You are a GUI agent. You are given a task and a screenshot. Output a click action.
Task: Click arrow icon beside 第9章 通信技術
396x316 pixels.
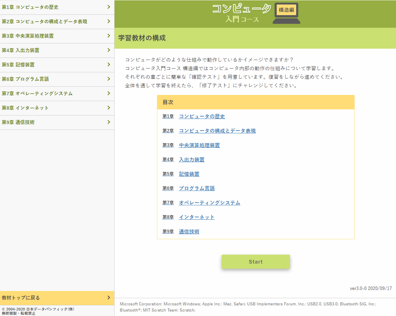108,122
